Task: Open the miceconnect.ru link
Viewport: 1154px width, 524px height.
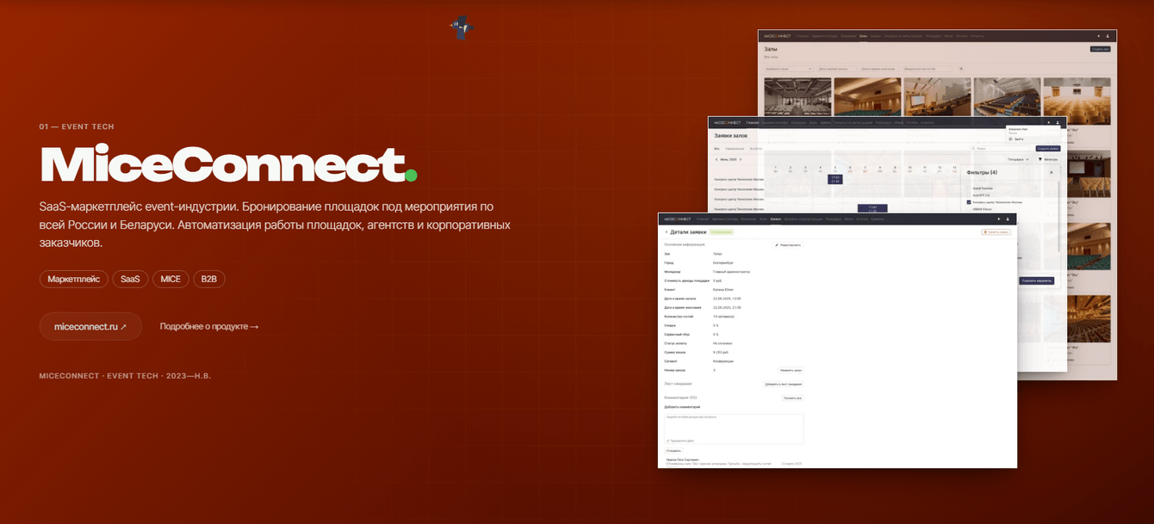Action: [x=90, y=326]
